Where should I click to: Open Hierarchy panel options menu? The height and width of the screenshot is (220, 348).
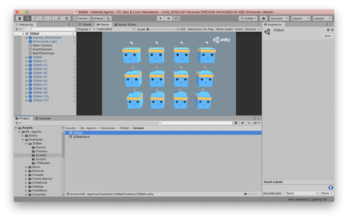[x=73, y=25]
